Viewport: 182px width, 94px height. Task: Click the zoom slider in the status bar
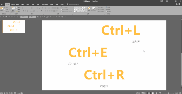click(x=168, y=93)
